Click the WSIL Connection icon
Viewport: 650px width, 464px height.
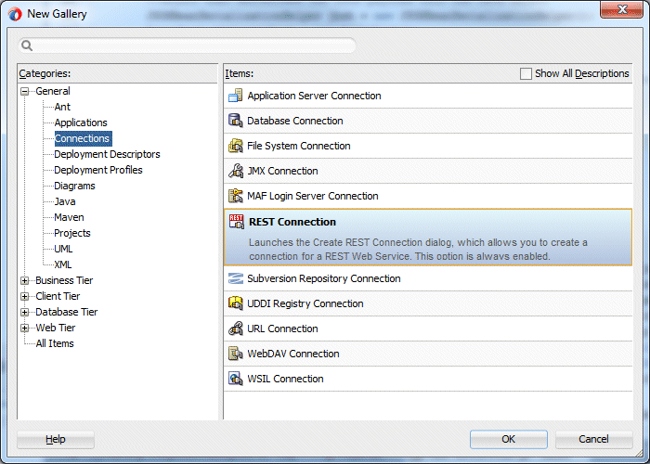236,379
